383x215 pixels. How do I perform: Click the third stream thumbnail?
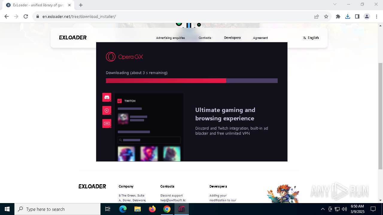tap(172, 154)
